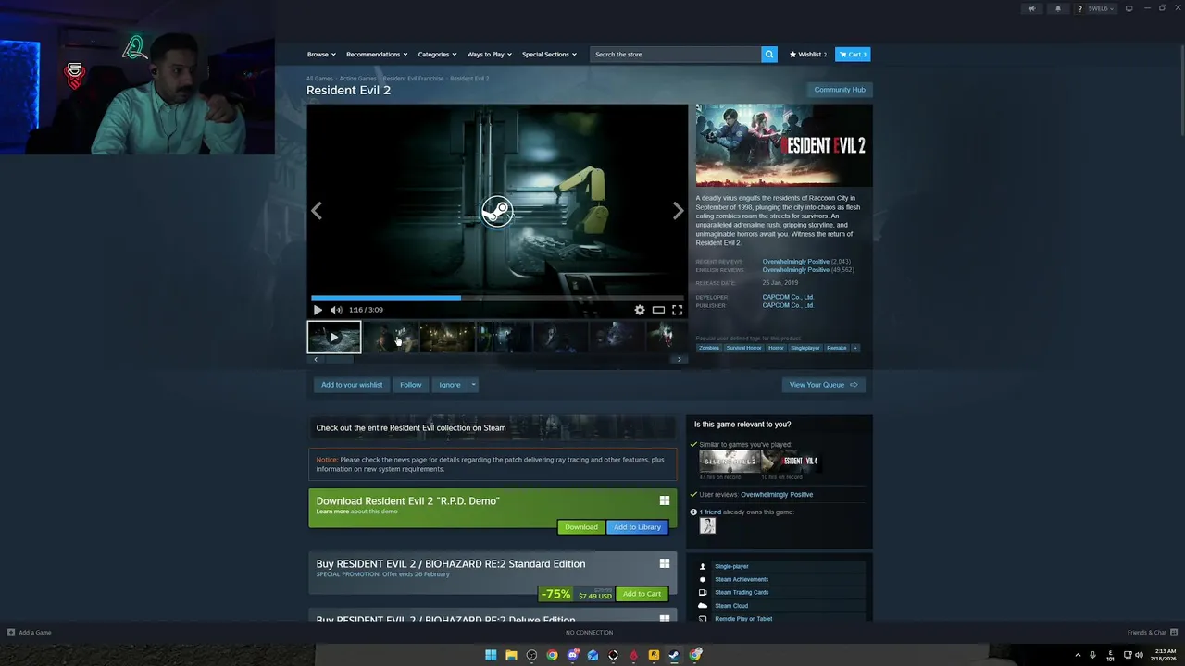Click the store search magnifier button

769,55
